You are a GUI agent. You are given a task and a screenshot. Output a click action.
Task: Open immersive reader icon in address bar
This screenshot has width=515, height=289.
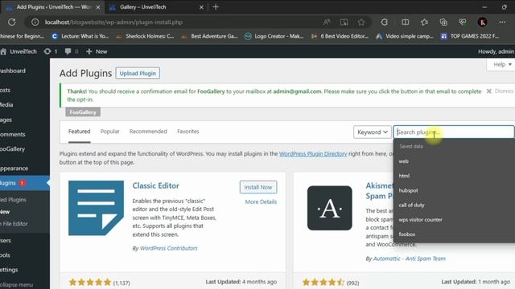(x=344, y=22)
